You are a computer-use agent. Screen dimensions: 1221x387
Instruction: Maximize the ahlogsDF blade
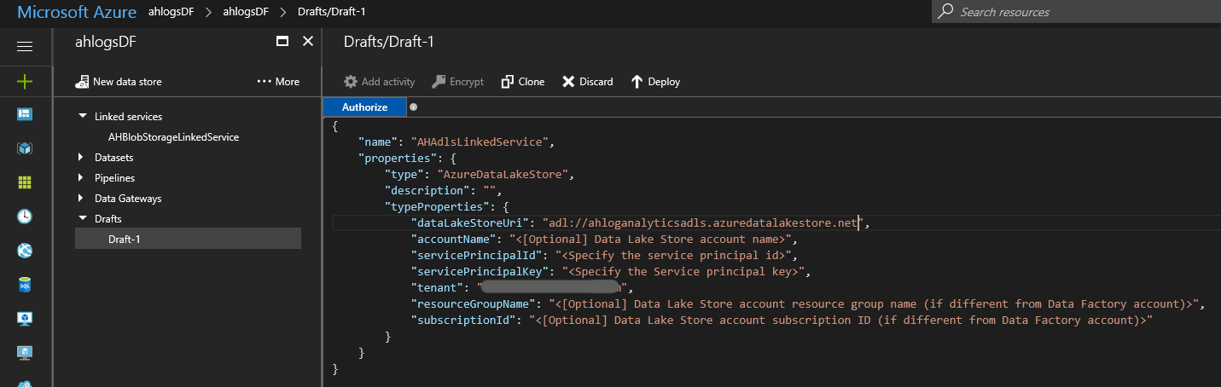282,41
